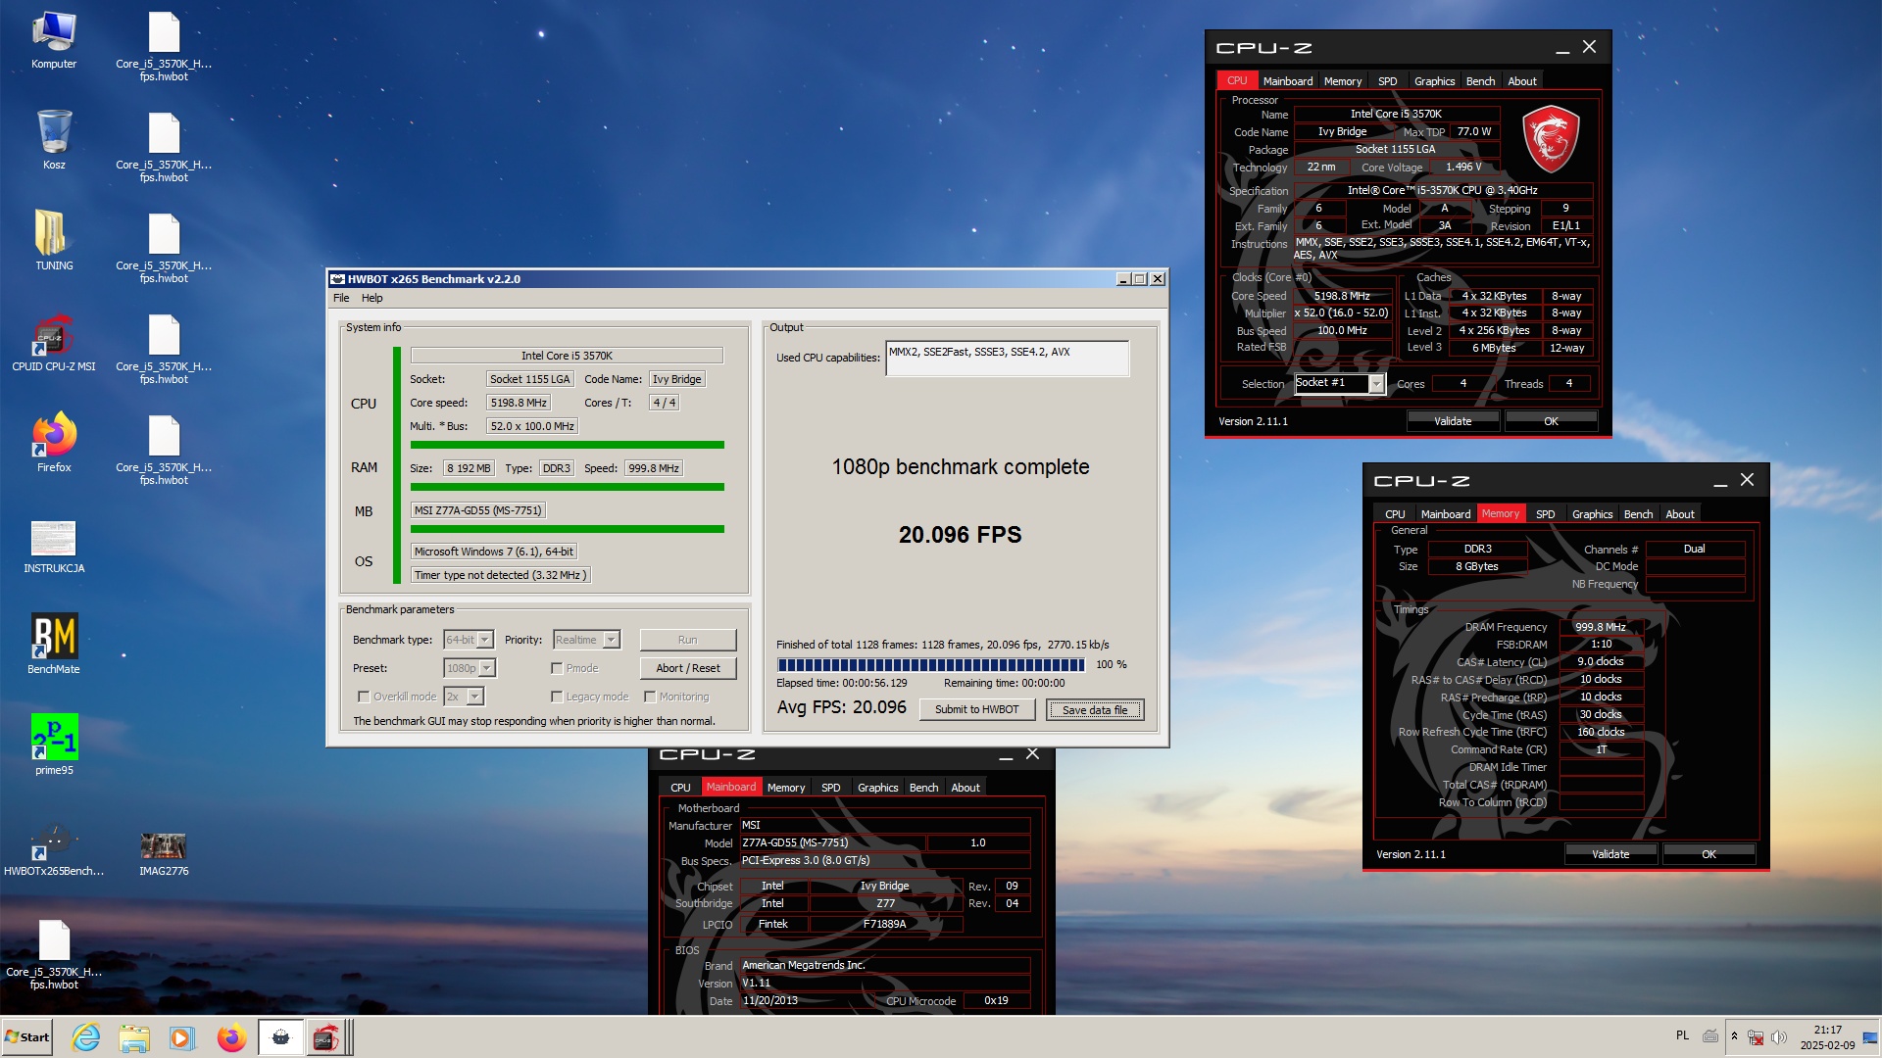1882x1058 pixels.
Task: Click Submit to HWBOT button
Action: (976, 709)
